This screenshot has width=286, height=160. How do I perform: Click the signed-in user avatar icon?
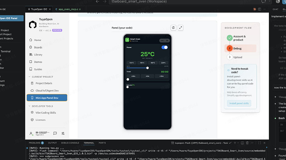31,134
